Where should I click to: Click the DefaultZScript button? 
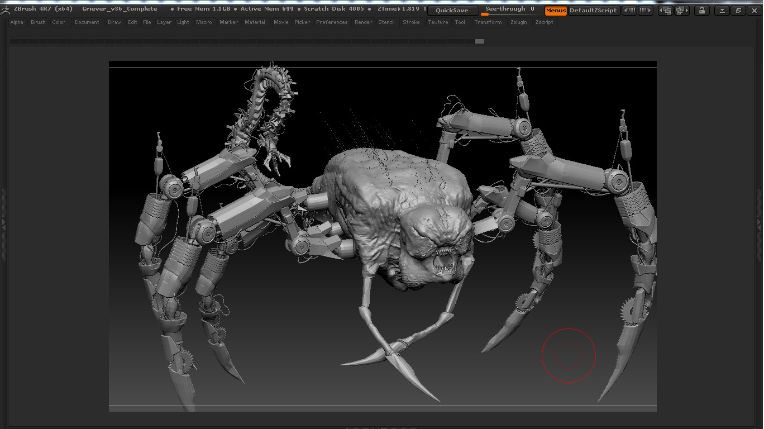click(x=593, y=11)
